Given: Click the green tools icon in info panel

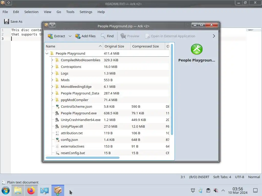Looking at the screenshot, I should pos(197,49).
